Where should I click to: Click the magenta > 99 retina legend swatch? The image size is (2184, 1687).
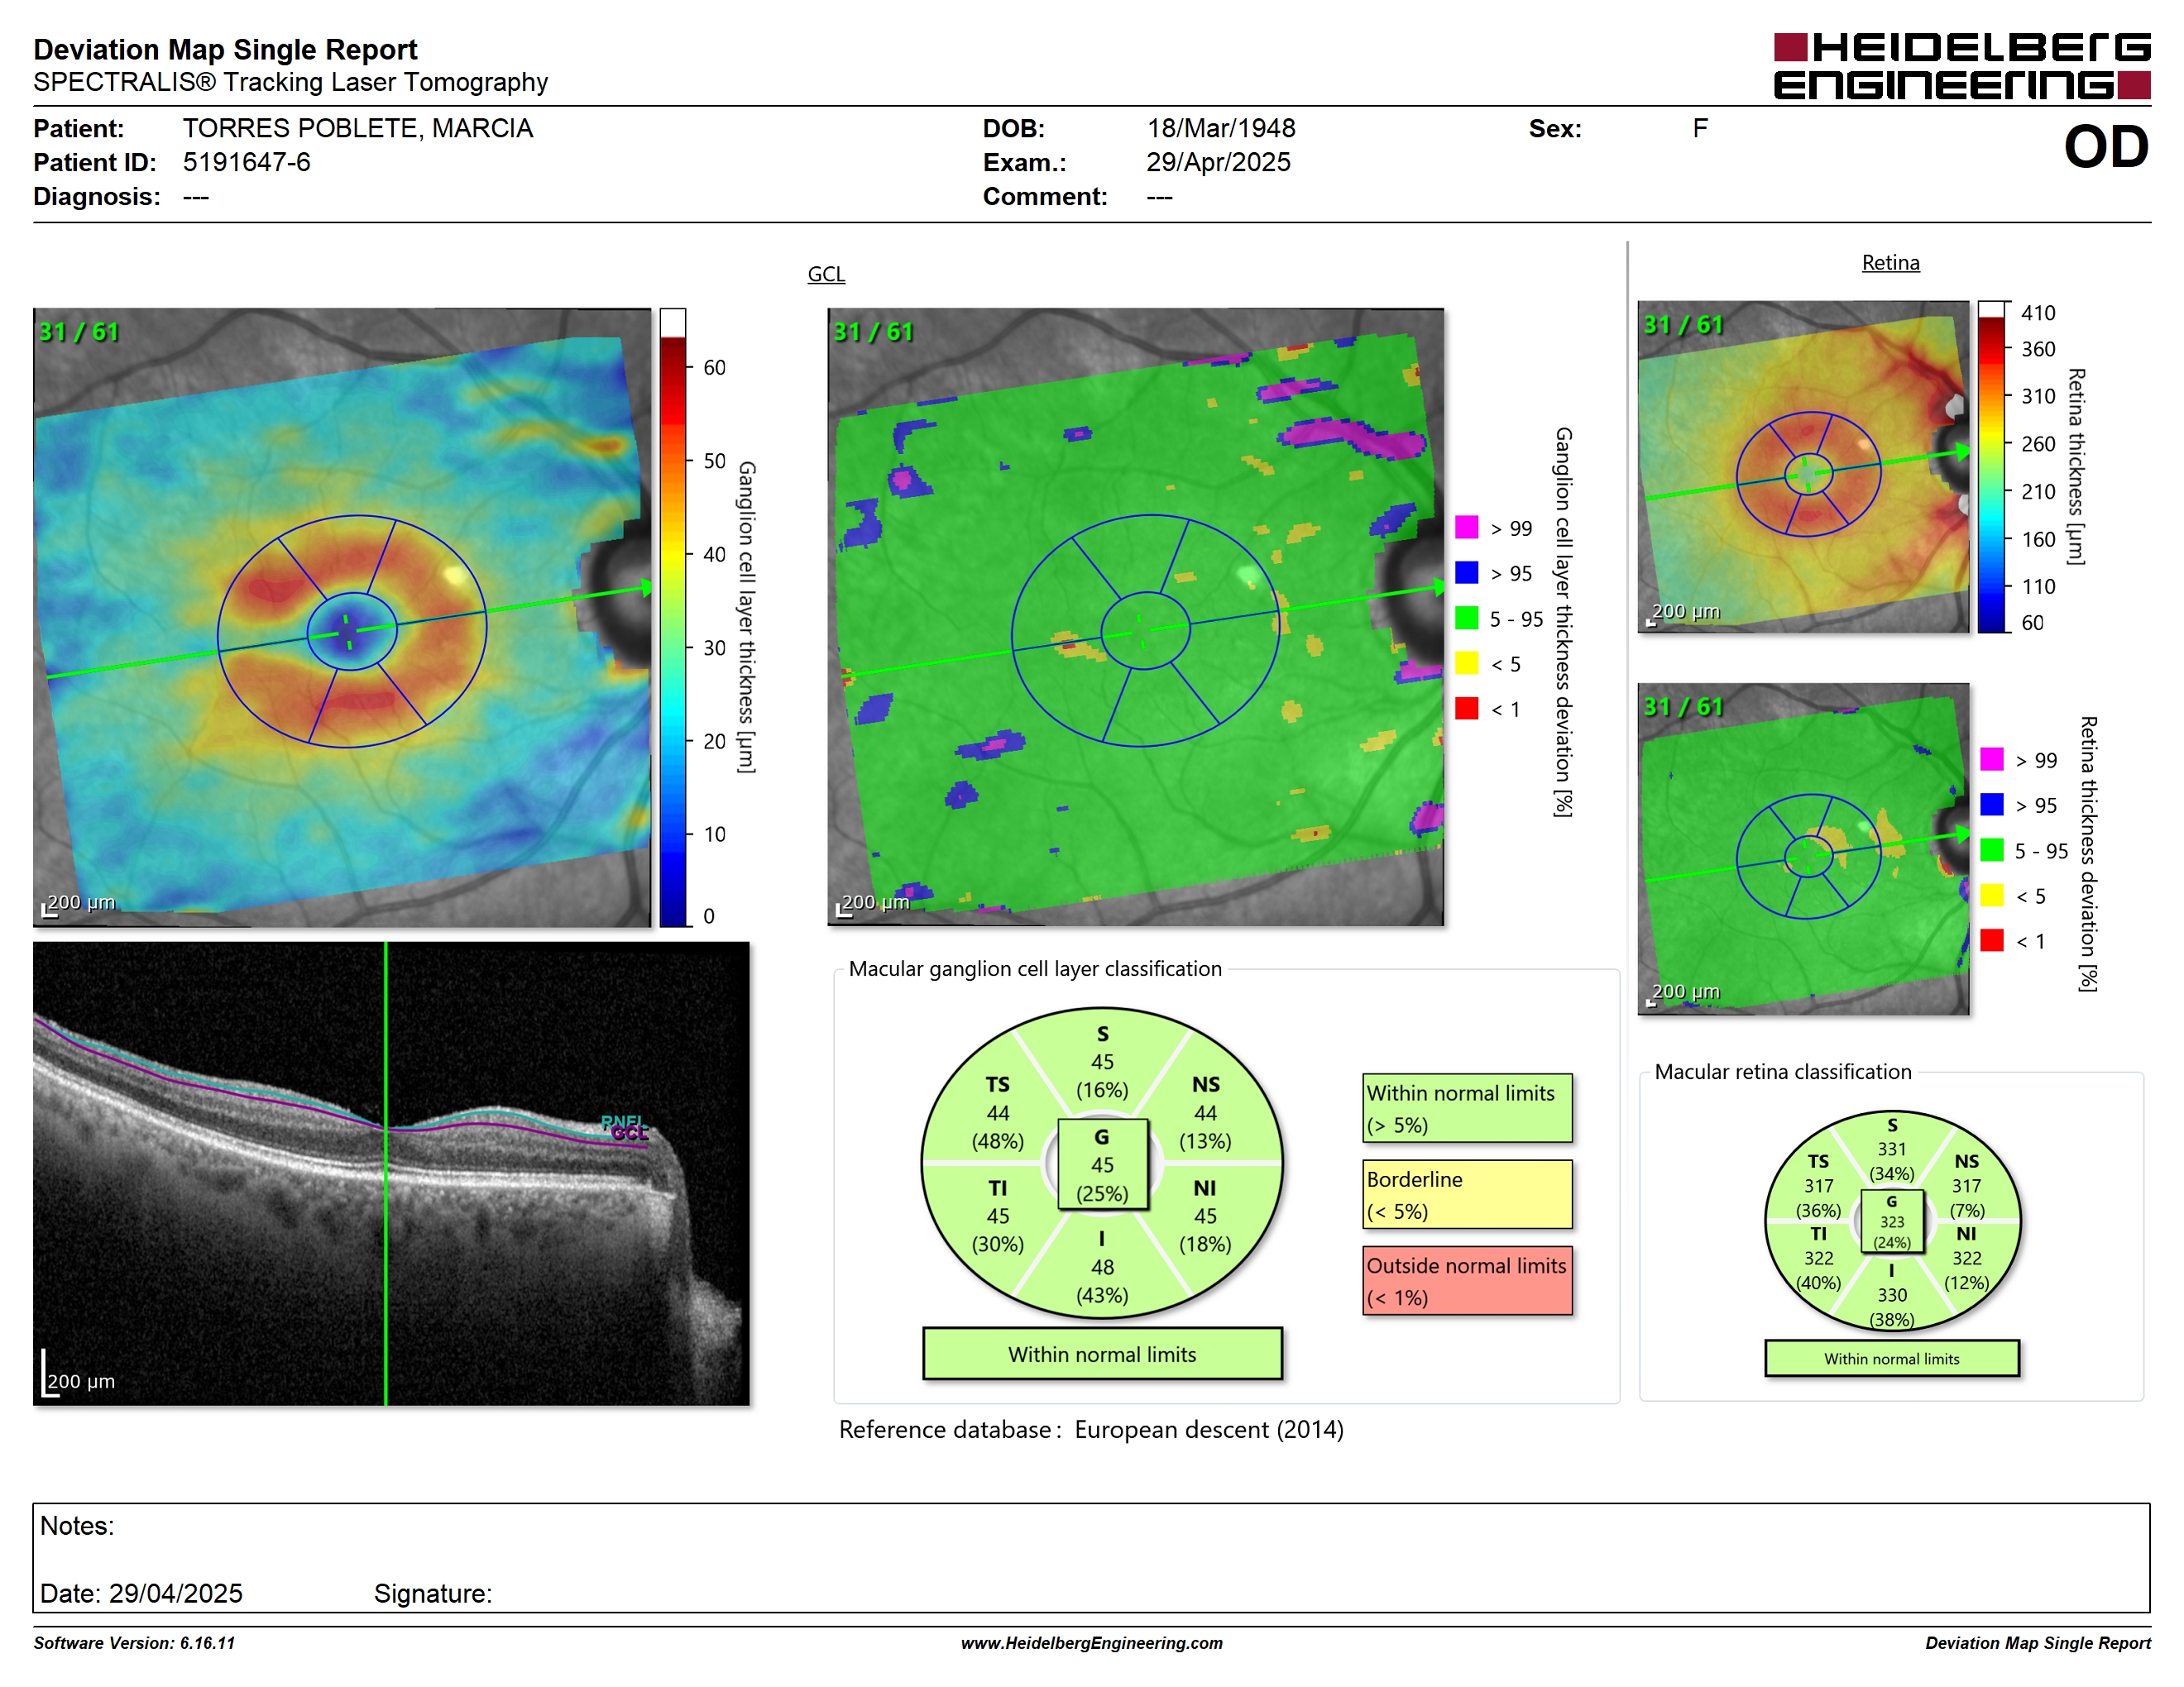pos(1991,758)
